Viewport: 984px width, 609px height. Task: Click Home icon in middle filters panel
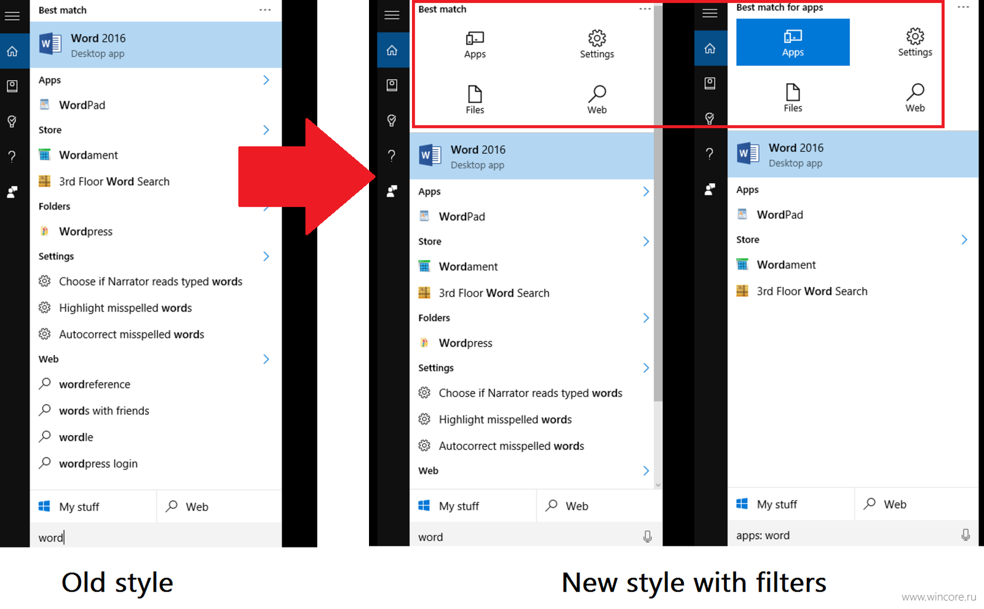coord(392,50)
